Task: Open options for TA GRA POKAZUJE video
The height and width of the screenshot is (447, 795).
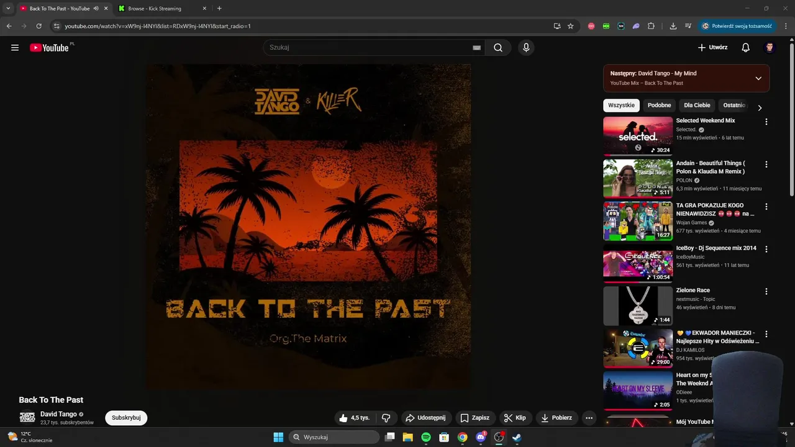Action: click(766, 207)
